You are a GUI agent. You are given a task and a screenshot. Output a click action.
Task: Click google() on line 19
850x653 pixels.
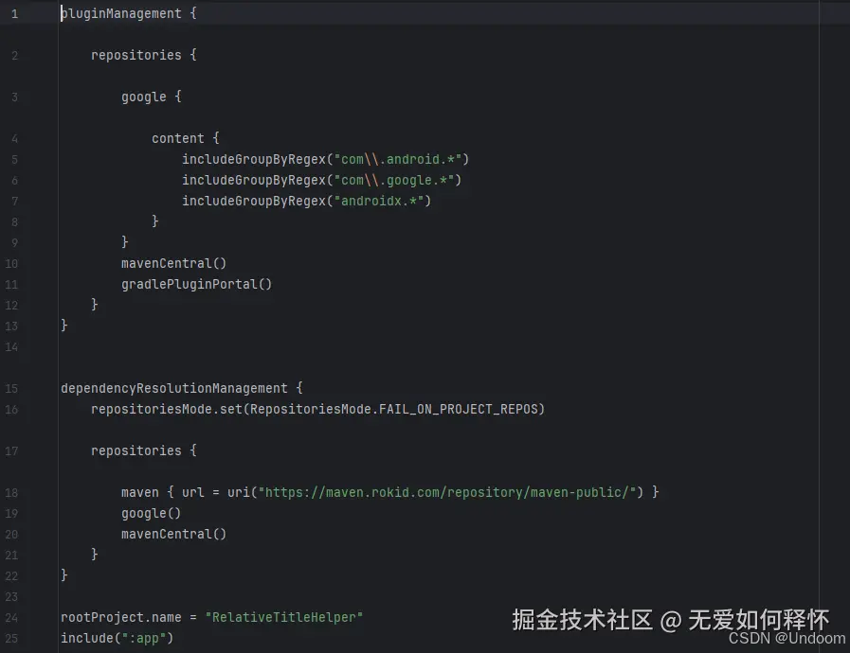tap(151, 513)
